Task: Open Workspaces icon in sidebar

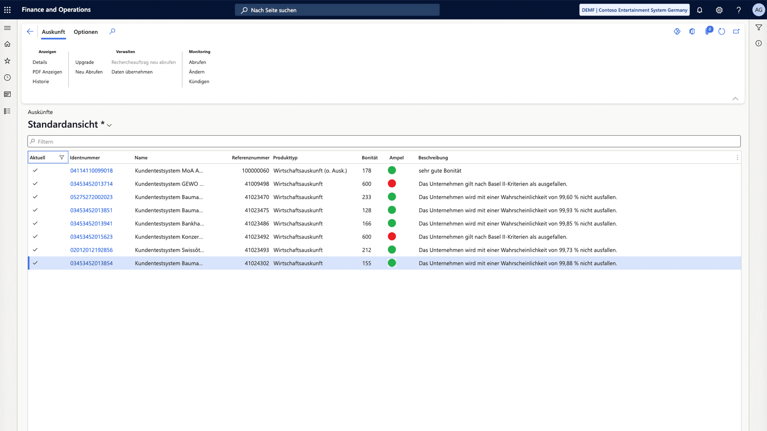Action: click(7, 95)
